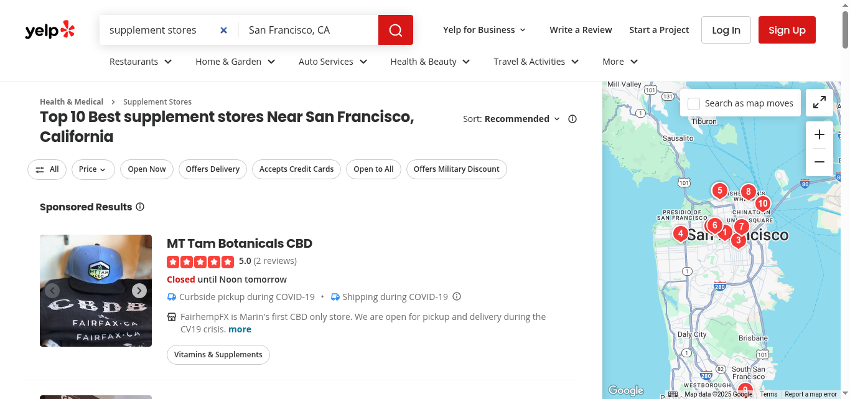850x399 pixels.
Task: Focus the San Francisco, CA location field
Action: coord(309,30)
